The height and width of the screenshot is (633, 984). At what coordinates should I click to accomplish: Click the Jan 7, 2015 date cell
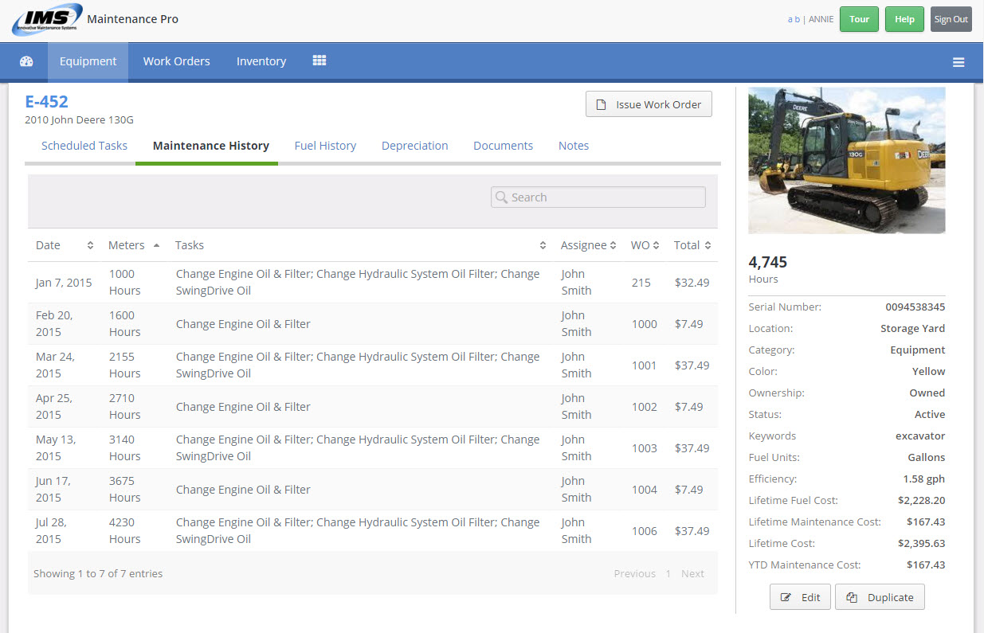click(x=64, y=283)
